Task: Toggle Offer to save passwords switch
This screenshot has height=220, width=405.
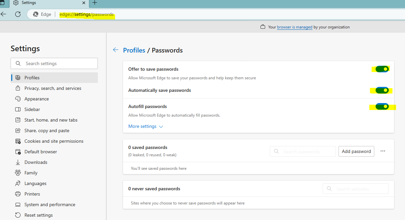Action: coord(382,69)
